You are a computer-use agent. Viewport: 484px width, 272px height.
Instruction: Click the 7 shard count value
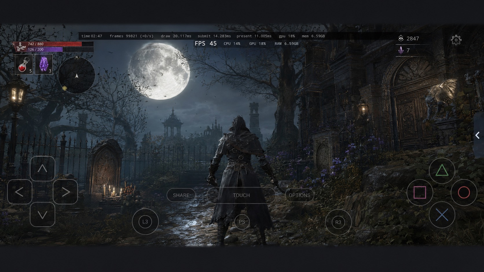(408, 50)
